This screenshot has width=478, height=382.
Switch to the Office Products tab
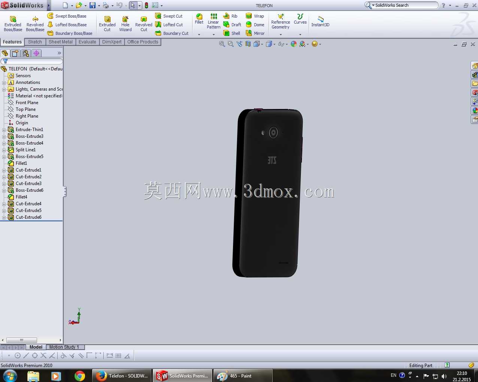(x=143, y=42)
